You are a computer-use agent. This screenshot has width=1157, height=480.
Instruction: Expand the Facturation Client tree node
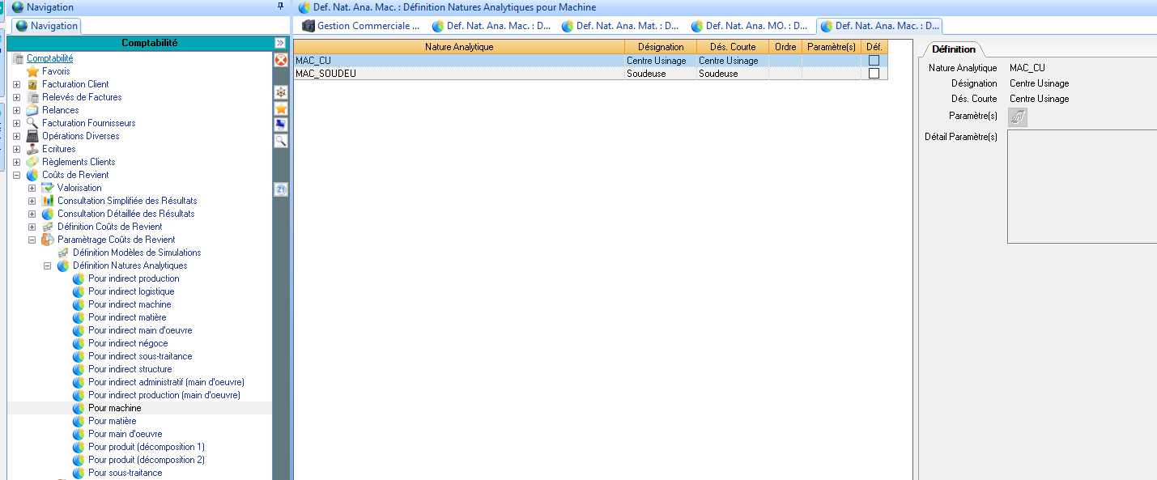[x=17, y=84]
